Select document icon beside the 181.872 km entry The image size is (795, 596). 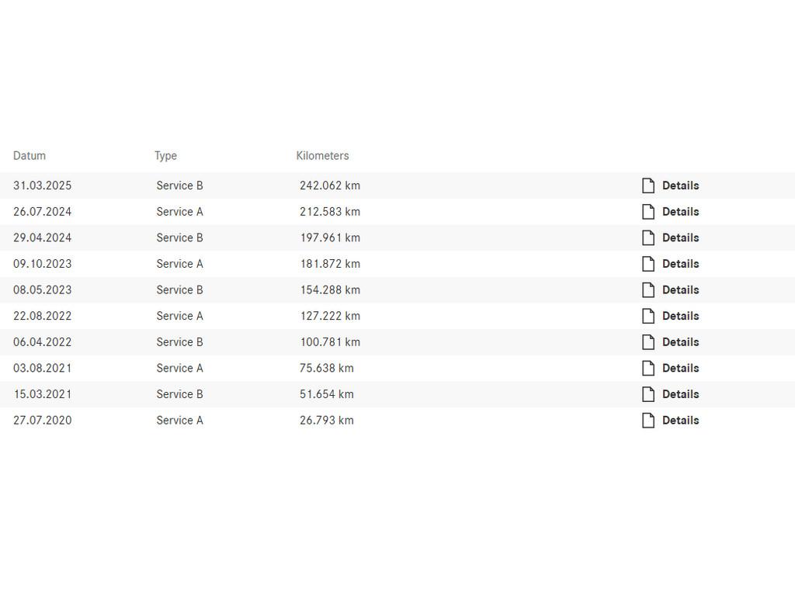click(648, 264)
